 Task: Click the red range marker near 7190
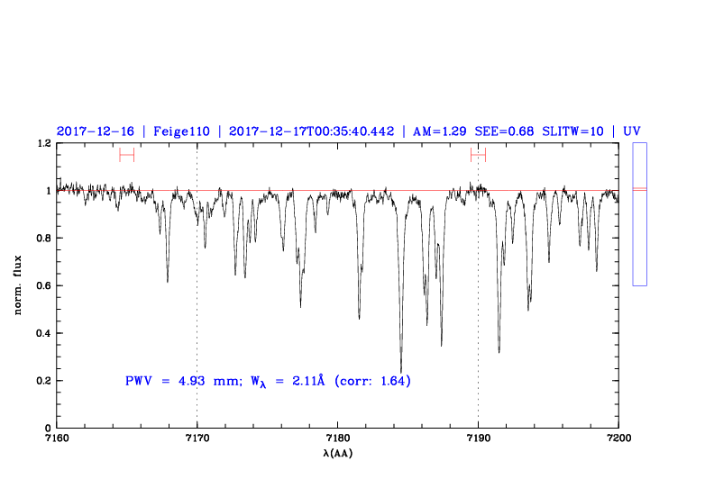tap(478, 155)
